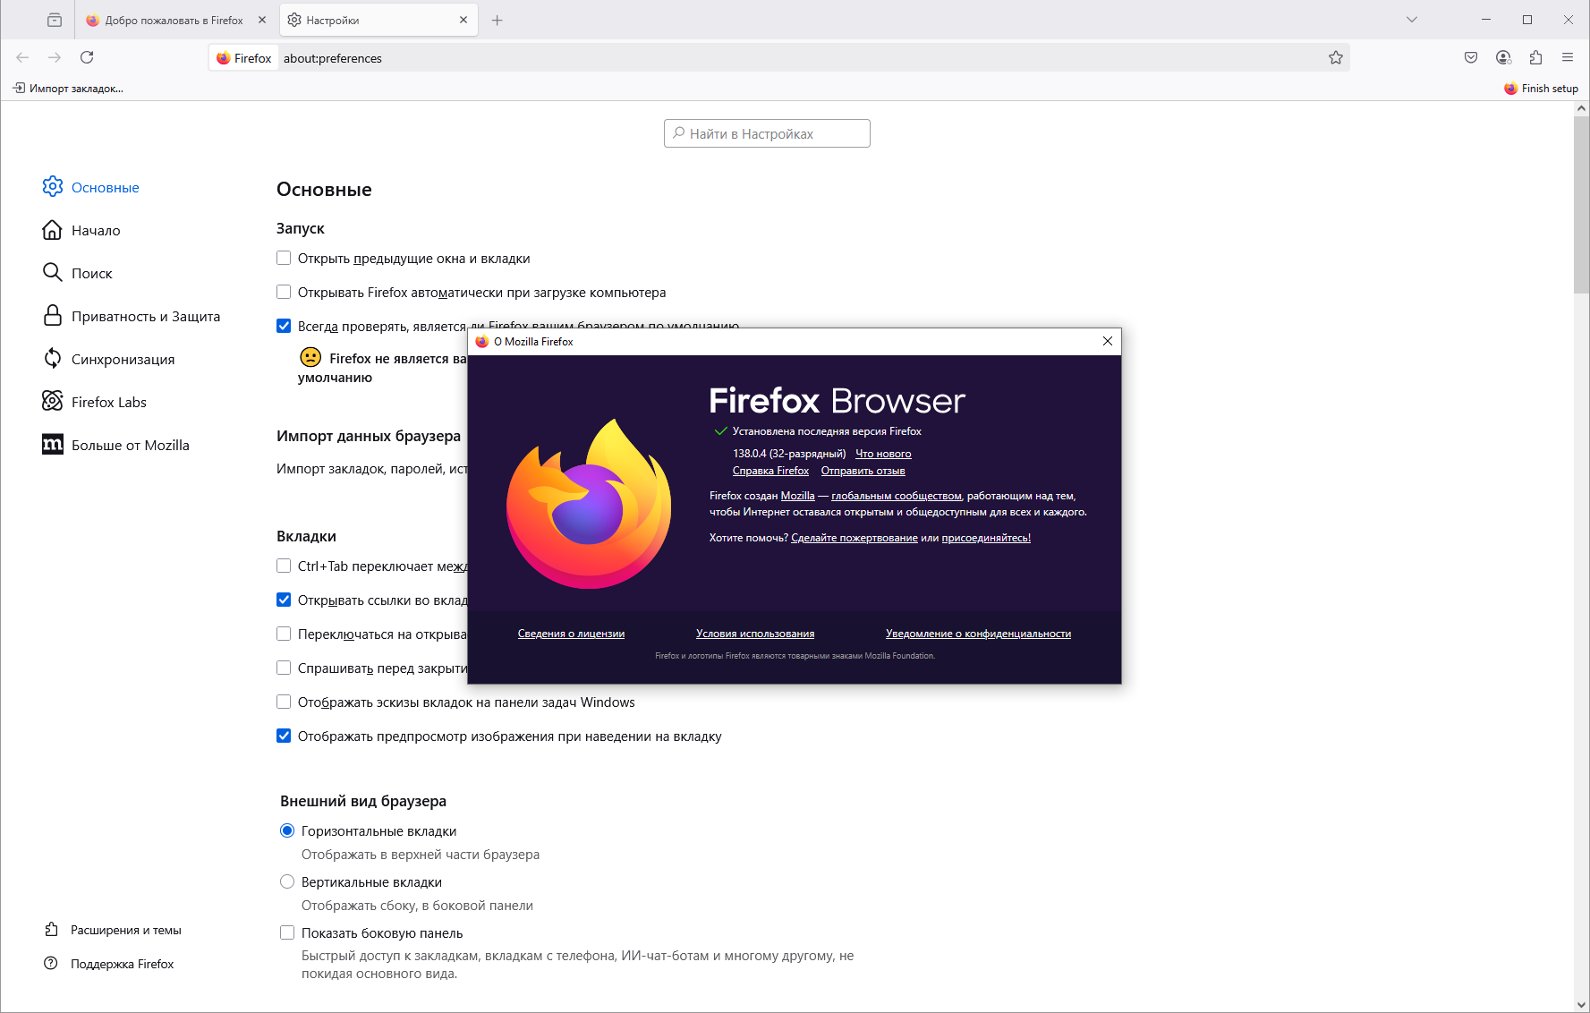
Task: Enable Открывать Firefox автоматически при загрузке checkbox
Action: (x=284, y=292)
